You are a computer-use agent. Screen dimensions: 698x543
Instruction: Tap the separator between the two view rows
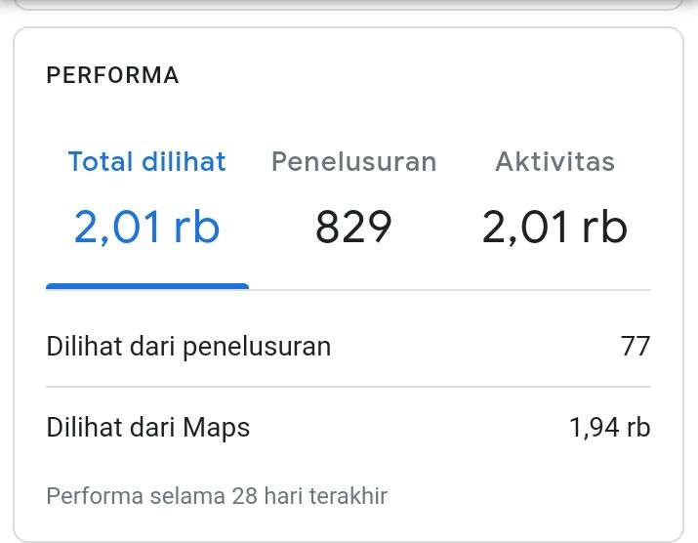pyautogui.click(x=349, y=387)
